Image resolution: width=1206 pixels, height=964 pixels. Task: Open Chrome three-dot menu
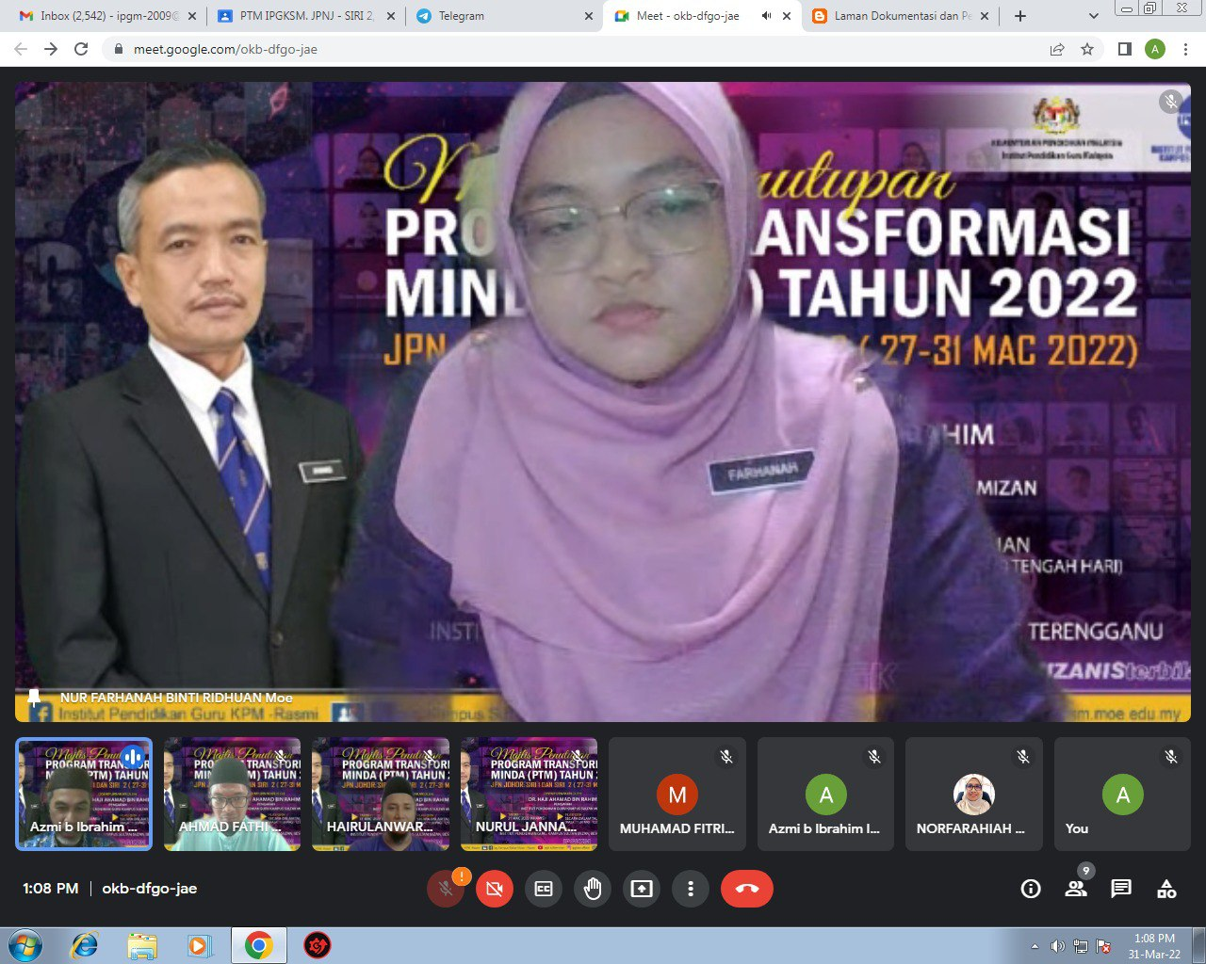pyautogui.click(x=1185, y=49)
